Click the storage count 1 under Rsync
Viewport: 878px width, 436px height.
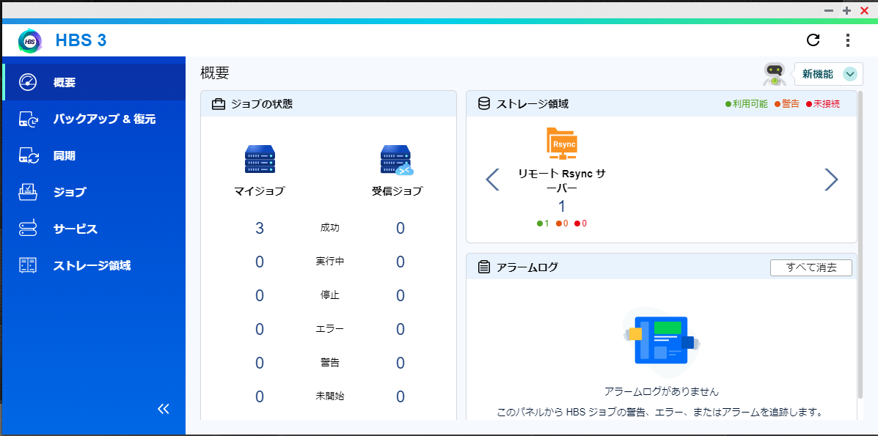[562, 207]
